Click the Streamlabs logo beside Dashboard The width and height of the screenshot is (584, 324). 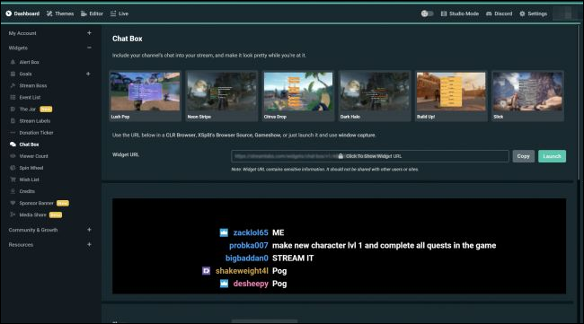pyautogui.click(x=9, y=13)
